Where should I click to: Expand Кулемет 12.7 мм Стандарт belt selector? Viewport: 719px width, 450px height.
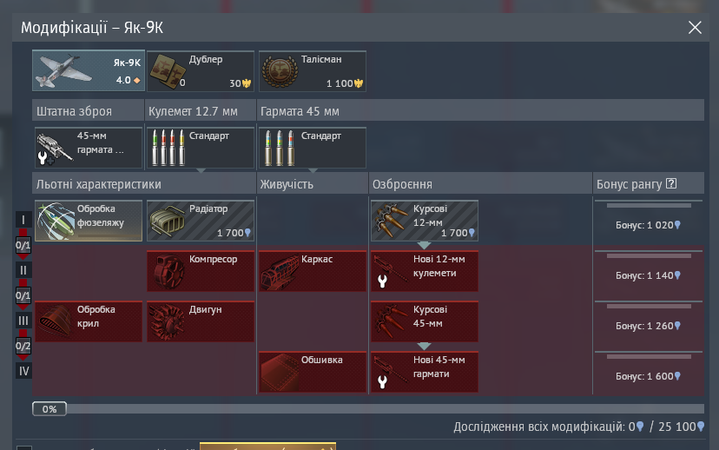201,148
